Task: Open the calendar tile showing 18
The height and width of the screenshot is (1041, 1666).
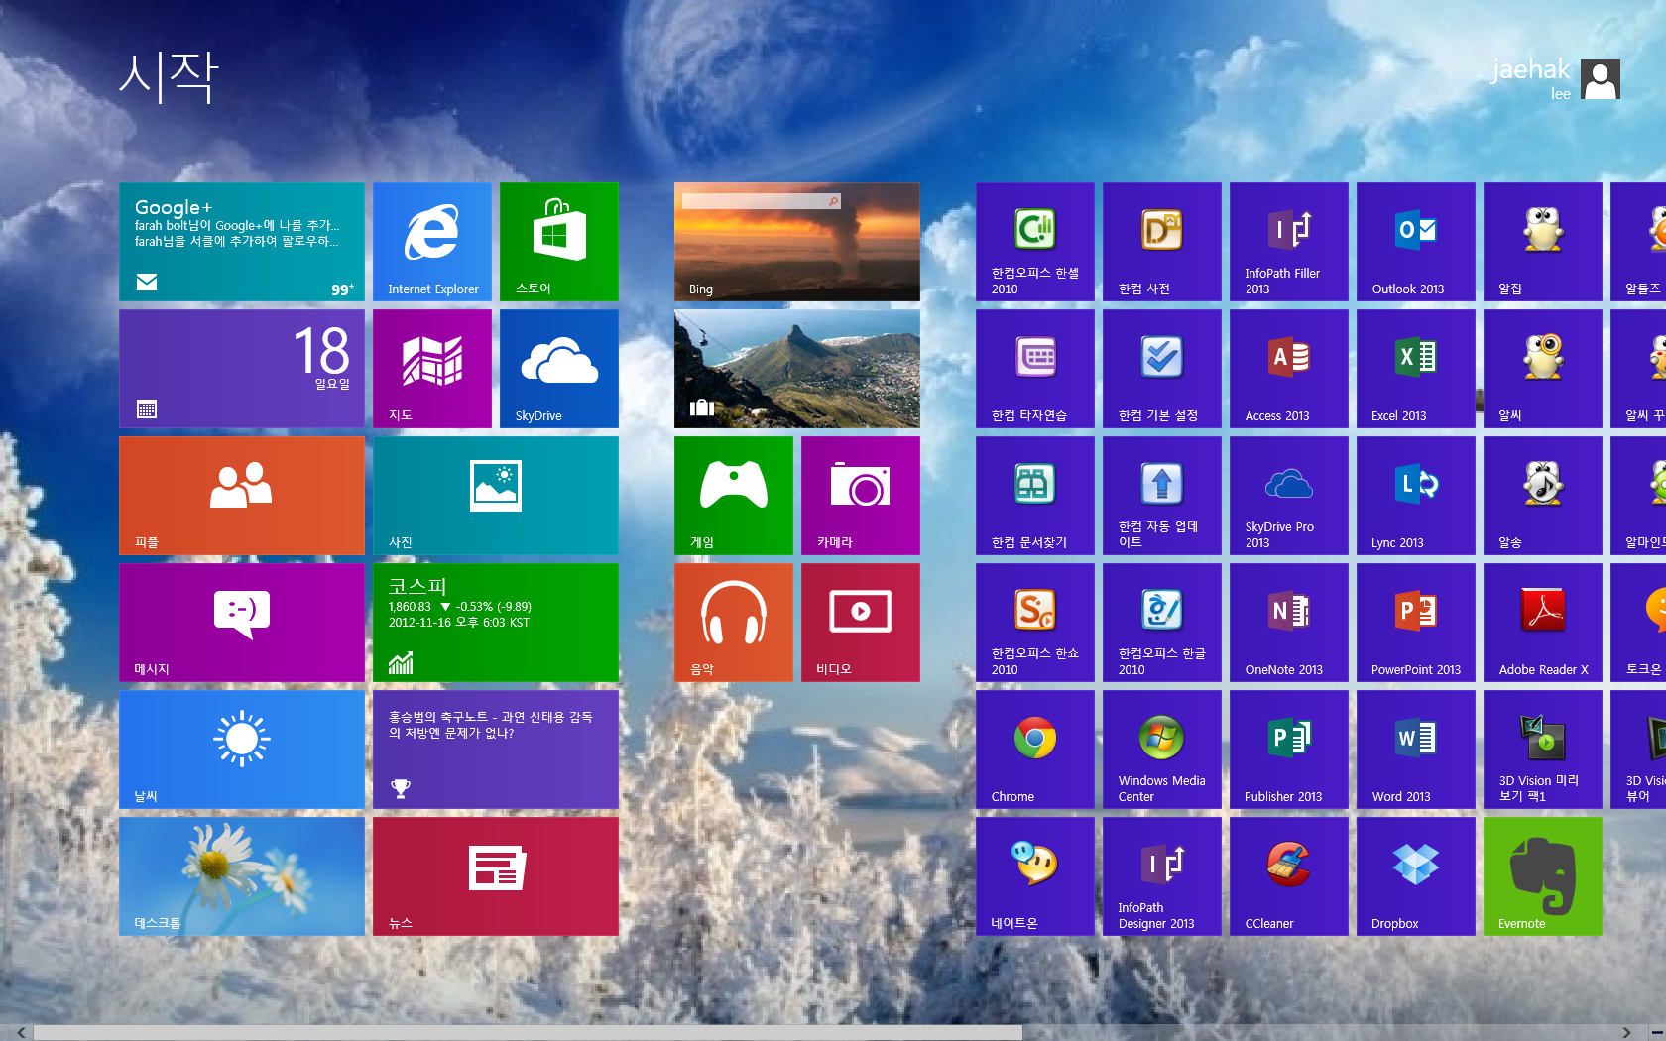Action: click(x=242, y=369)
